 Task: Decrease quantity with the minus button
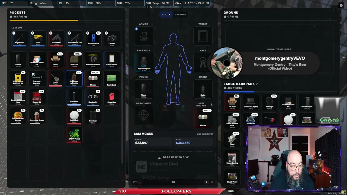[x=140, y=182]
